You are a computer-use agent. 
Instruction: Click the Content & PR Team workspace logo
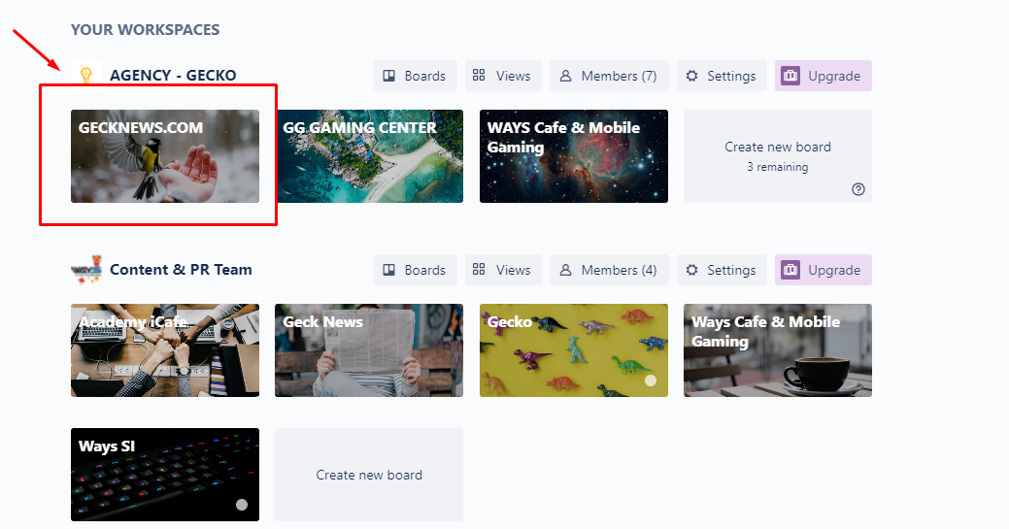pos(86,270)
